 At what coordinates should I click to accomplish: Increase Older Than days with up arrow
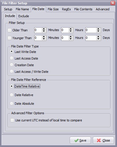[x=98, y=29]
